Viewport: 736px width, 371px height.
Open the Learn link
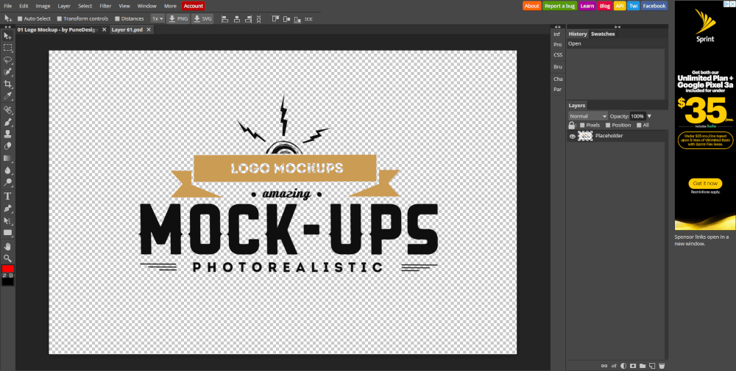tap(587, 6)
